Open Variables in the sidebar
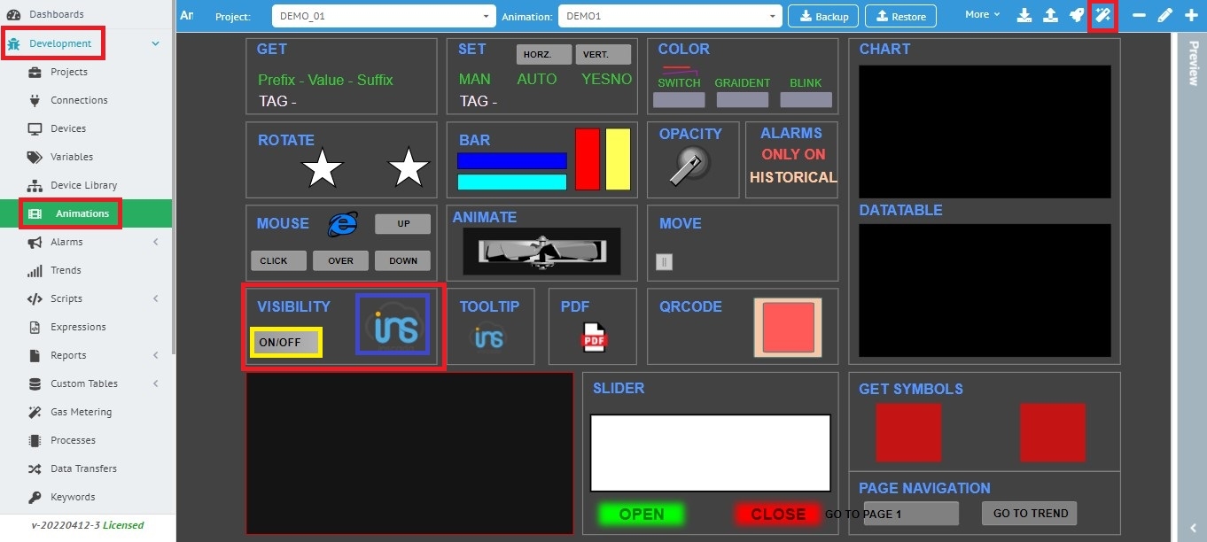This screenshot has height=542, width=1207. 71,157
